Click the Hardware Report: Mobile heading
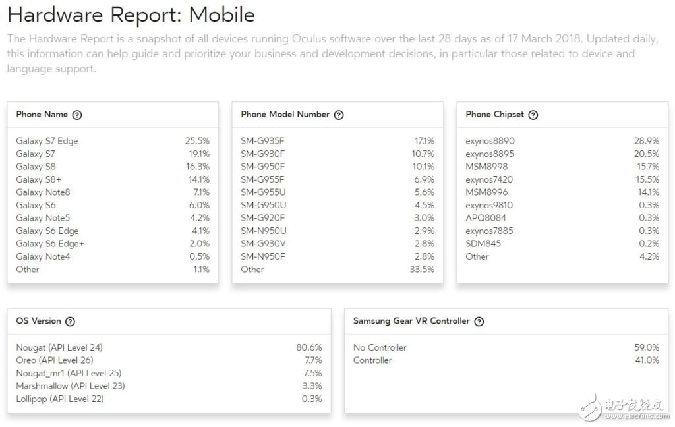The height and width of the screenshot is (427, 675). pyautogui.click(x=131, y=14)
